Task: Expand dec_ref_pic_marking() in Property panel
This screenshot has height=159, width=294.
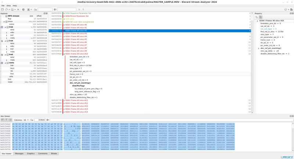Action: pyautogui.click(x=259, y=48)
